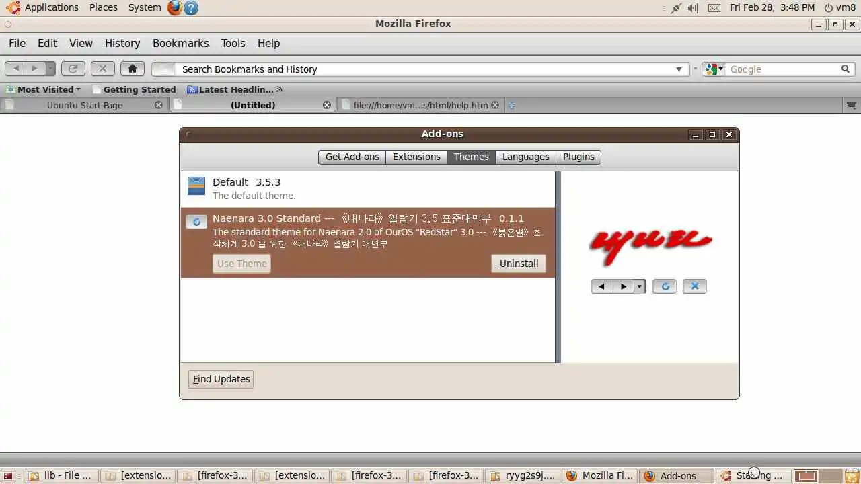The image size is (861, 484).
Task: Open the Help icon in top panel
Action: click(x=191, y=8)
